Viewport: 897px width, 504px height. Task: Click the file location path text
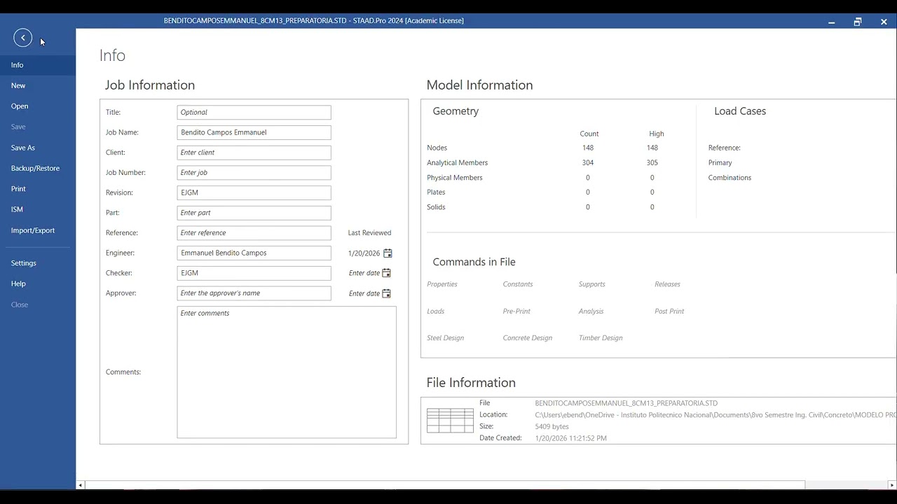(715, 415)
